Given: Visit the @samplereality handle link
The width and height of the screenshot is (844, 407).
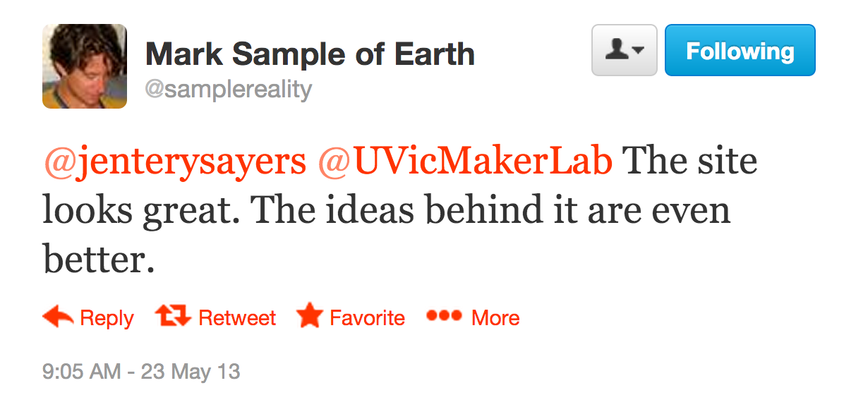Looking at the screenshot, I should (228, 90).
